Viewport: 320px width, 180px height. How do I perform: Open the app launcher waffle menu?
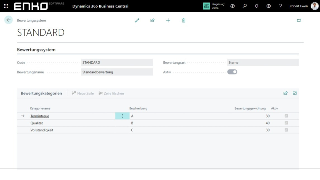pos(6,6)
